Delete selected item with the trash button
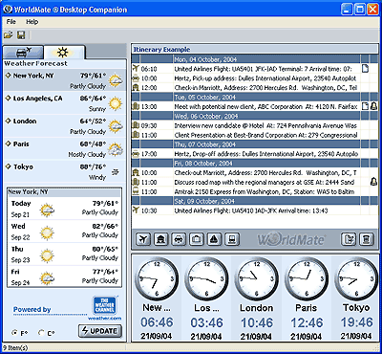382x354 pixels. point(367,239)
